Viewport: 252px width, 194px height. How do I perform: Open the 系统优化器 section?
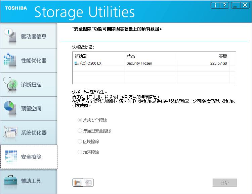point(29,133)
